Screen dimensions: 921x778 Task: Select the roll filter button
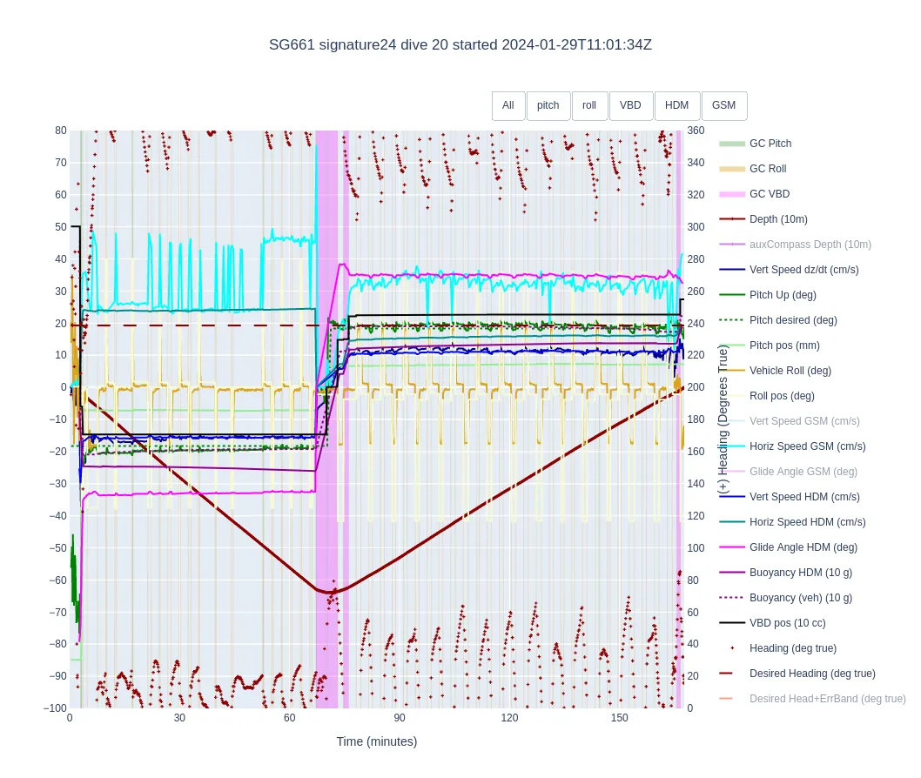589,105
